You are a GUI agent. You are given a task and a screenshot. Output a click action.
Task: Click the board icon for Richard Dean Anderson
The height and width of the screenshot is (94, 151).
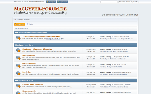pyautogui.click(x=18, y=86)
